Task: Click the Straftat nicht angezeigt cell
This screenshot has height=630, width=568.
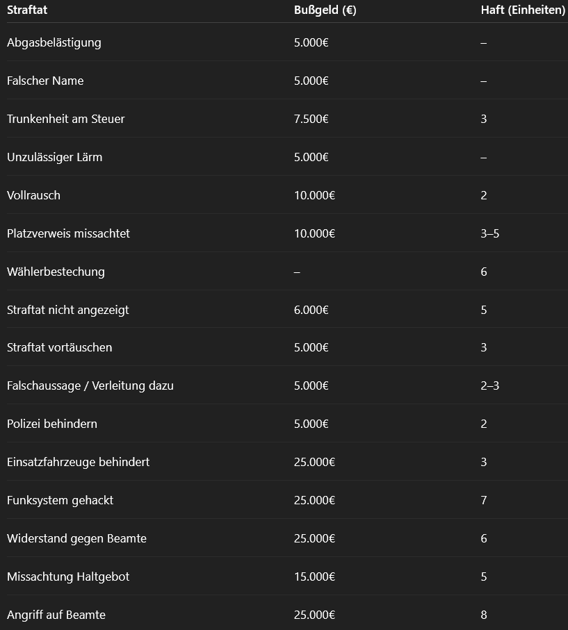Action: click(x=68, y=310)
